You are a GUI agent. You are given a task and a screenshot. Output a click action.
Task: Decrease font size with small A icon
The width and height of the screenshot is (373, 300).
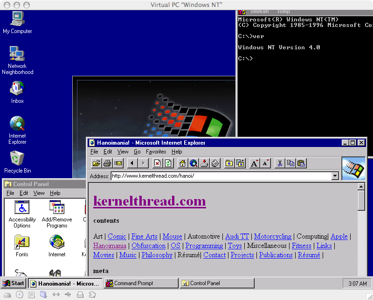pyautogui.click(x=265, y=163)
